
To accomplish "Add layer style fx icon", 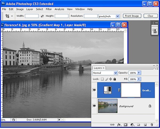I will point(119,125).
